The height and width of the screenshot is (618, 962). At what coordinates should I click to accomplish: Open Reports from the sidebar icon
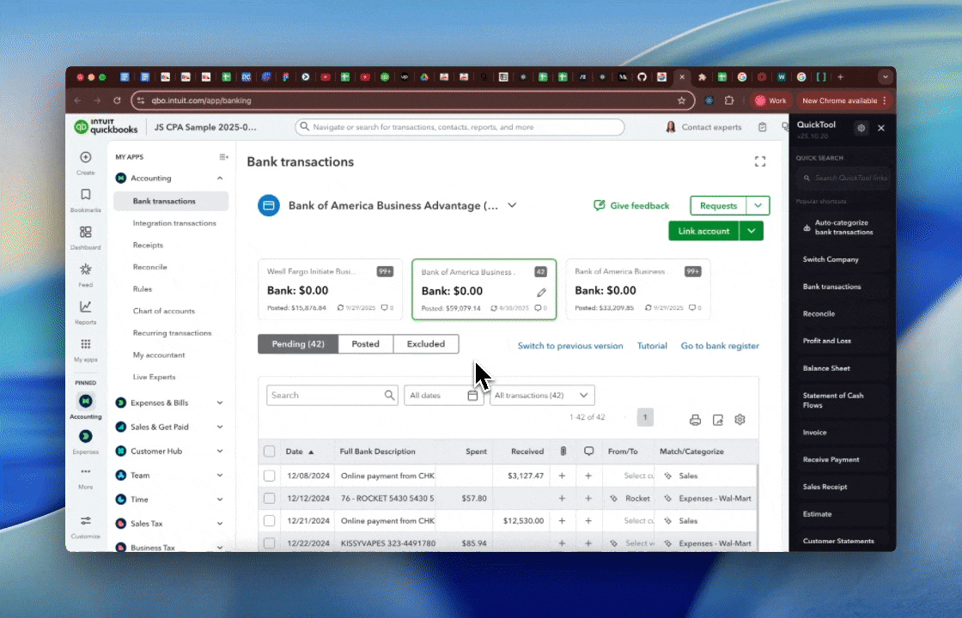85,307
